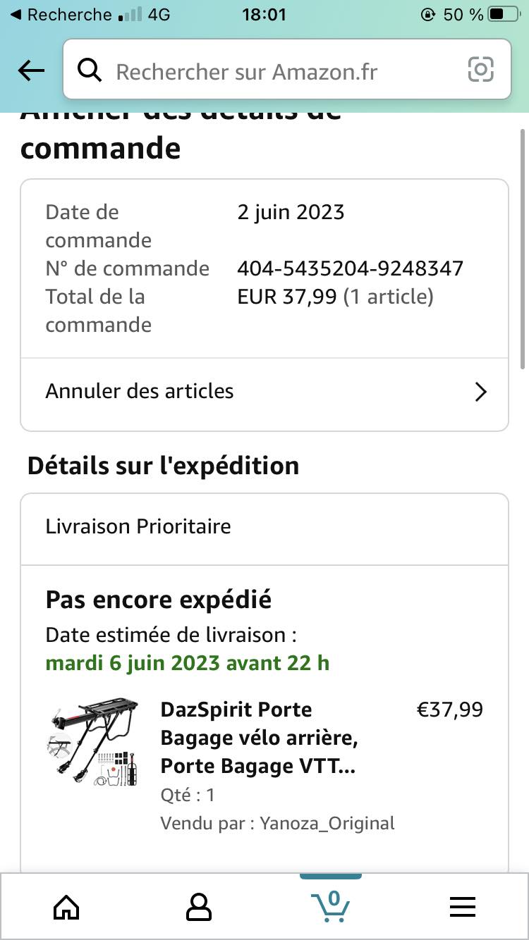Tap the chevron beside Annuler des articles
The image size is (529, 940).
point(481,392)
